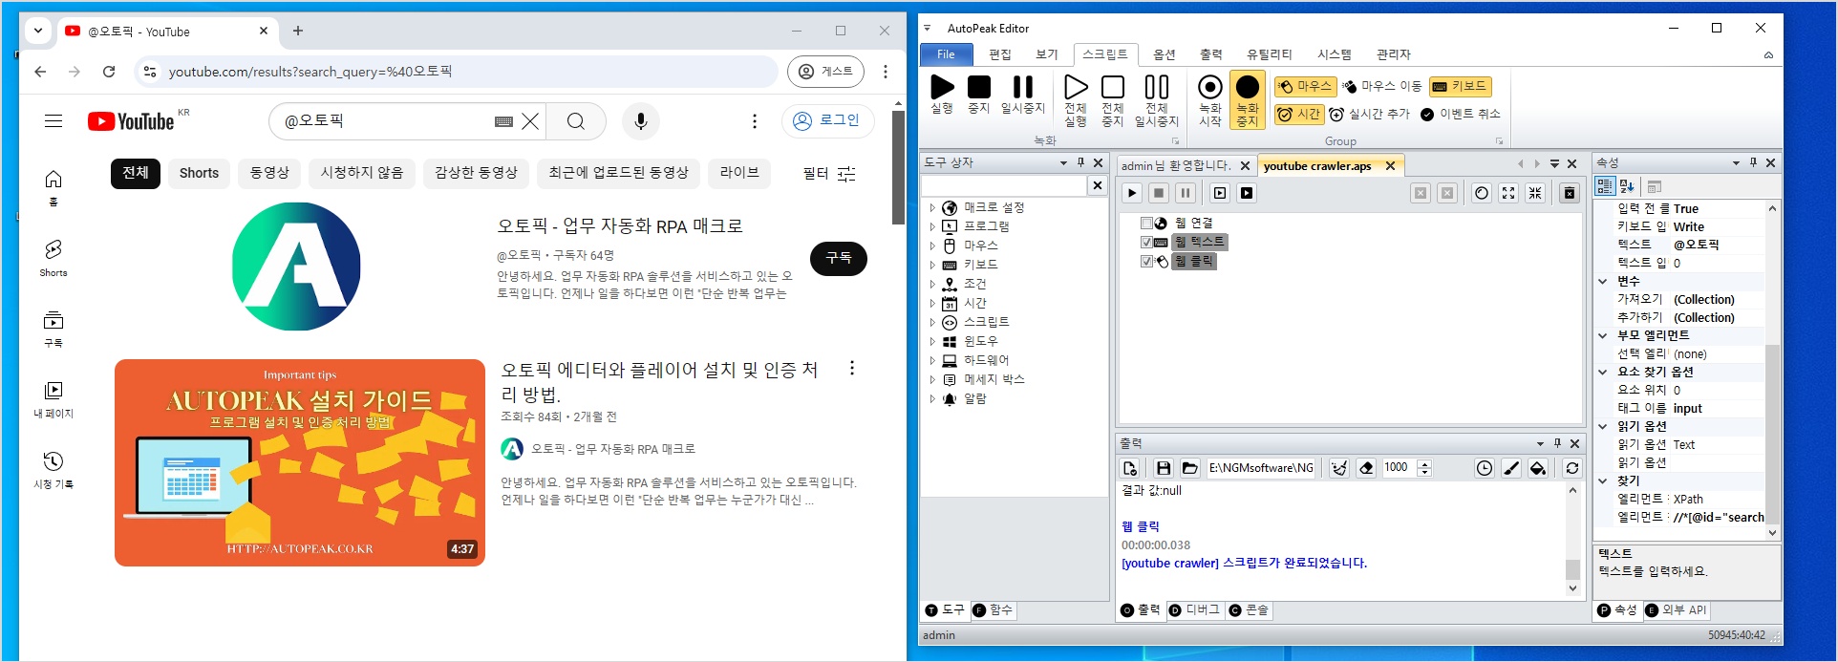This screenshot has height=662, width=1838.
Task: Click the paint bucket icon in output toolbar
Action: pyautogui.click(x=1538, y=468)
